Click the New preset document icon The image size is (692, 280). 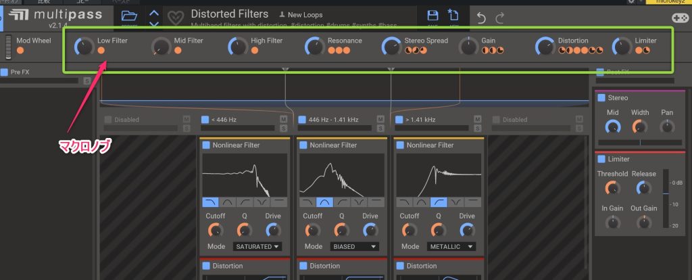click(454, 16)
